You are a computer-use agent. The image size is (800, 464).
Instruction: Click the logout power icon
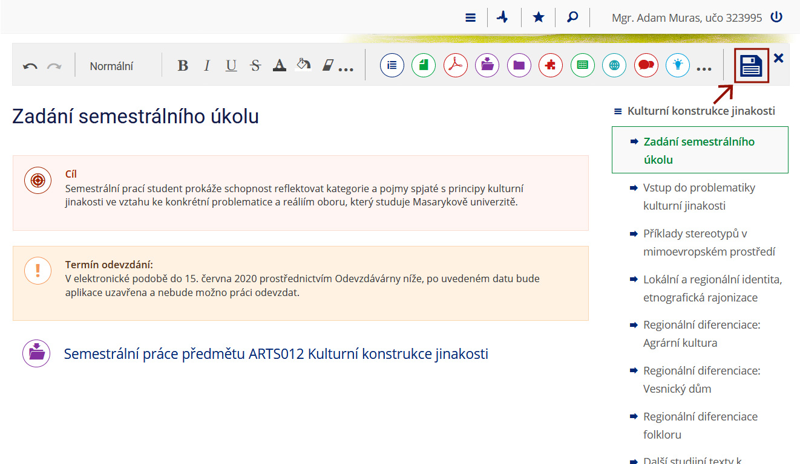pyautogui.click(x=776, y=17)
